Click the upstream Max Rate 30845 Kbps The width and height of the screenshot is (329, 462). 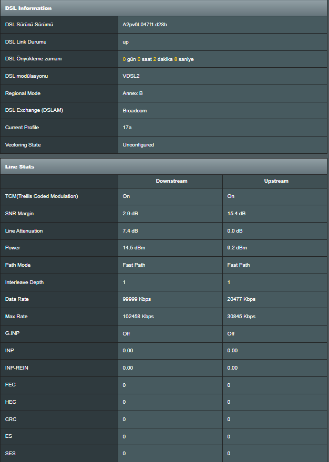click(241, 317)
